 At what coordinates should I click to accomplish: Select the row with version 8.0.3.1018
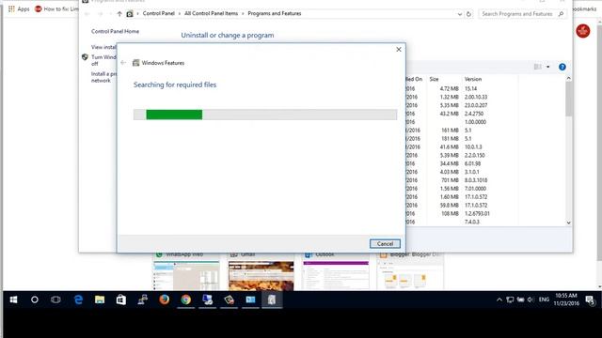point(476,180)
